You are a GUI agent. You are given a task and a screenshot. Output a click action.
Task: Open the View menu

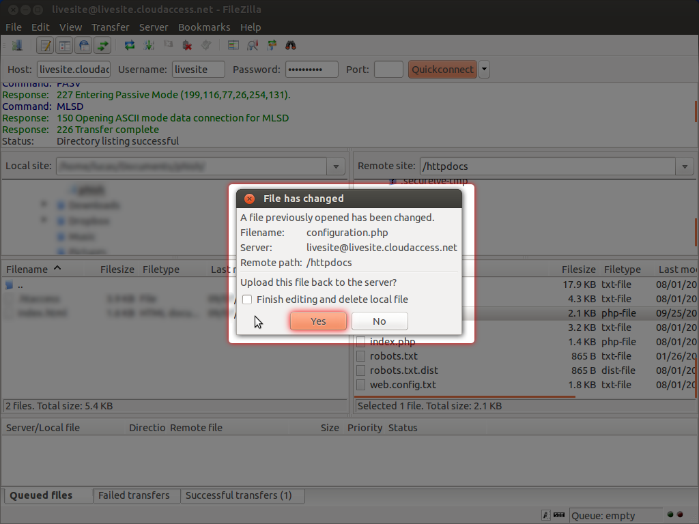click(x=70, y=27)
